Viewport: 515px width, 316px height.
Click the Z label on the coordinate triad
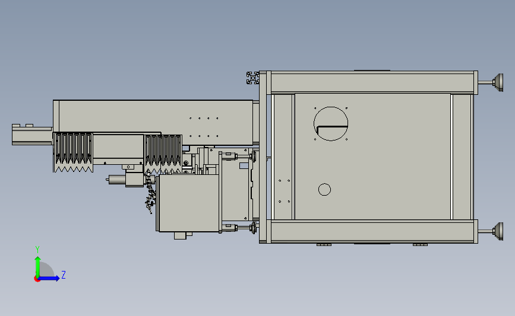[64, 274]
